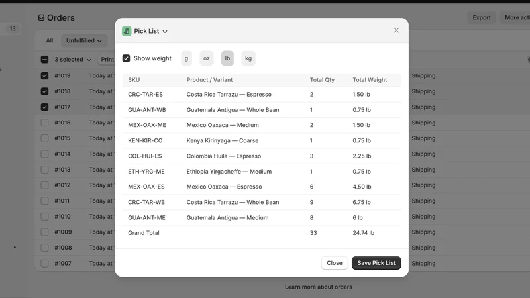Open order #1007 link

[x=63, y=263]
